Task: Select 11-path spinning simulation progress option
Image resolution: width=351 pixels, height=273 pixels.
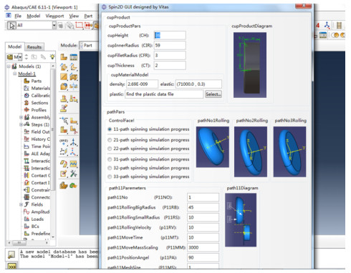Action: pos(149,129)
